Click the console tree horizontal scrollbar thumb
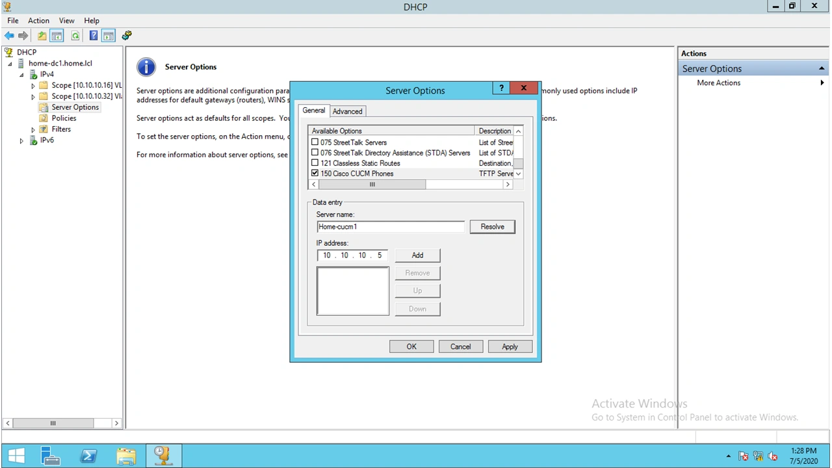The height and width of the screenshot is (468, 832). click(53, 423)
